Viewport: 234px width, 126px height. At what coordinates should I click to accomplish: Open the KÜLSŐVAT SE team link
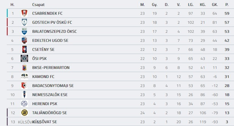[45, 122]
